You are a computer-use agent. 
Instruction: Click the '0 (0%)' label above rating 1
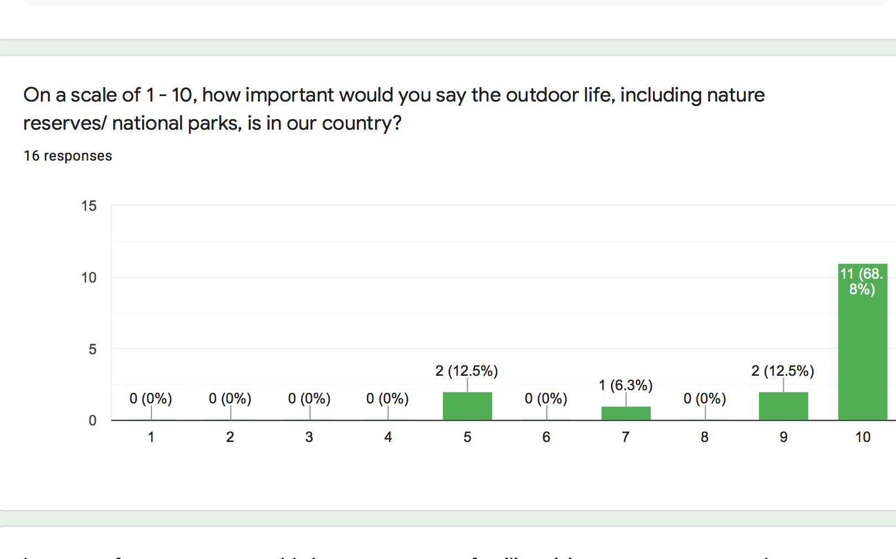point(151,398)
